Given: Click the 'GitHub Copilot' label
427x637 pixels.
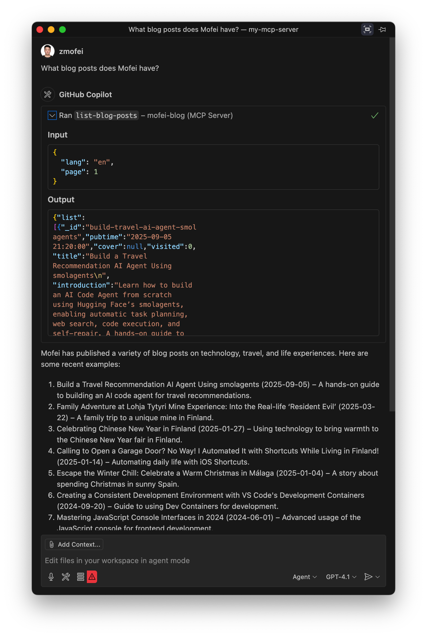Looking at the screenshot, I should [85, 95].
